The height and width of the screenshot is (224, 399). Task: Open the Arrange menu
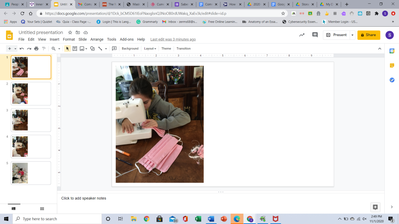click(x=97, y=40)
